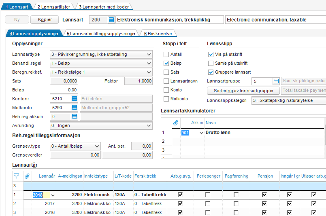Click the filter funnel icon in Lønnsartår grid

tap(16, 176)
